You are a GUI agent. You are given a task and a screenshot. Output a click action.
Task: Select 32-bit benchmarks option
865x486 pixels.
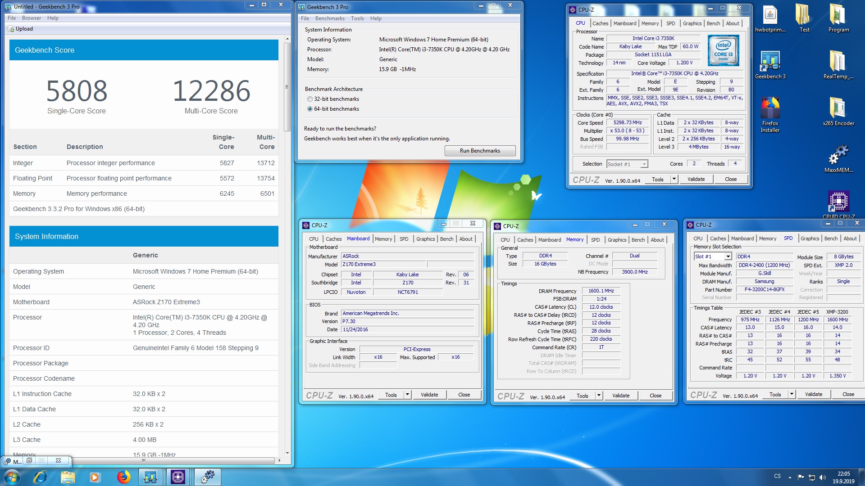[x=333, y=99]
